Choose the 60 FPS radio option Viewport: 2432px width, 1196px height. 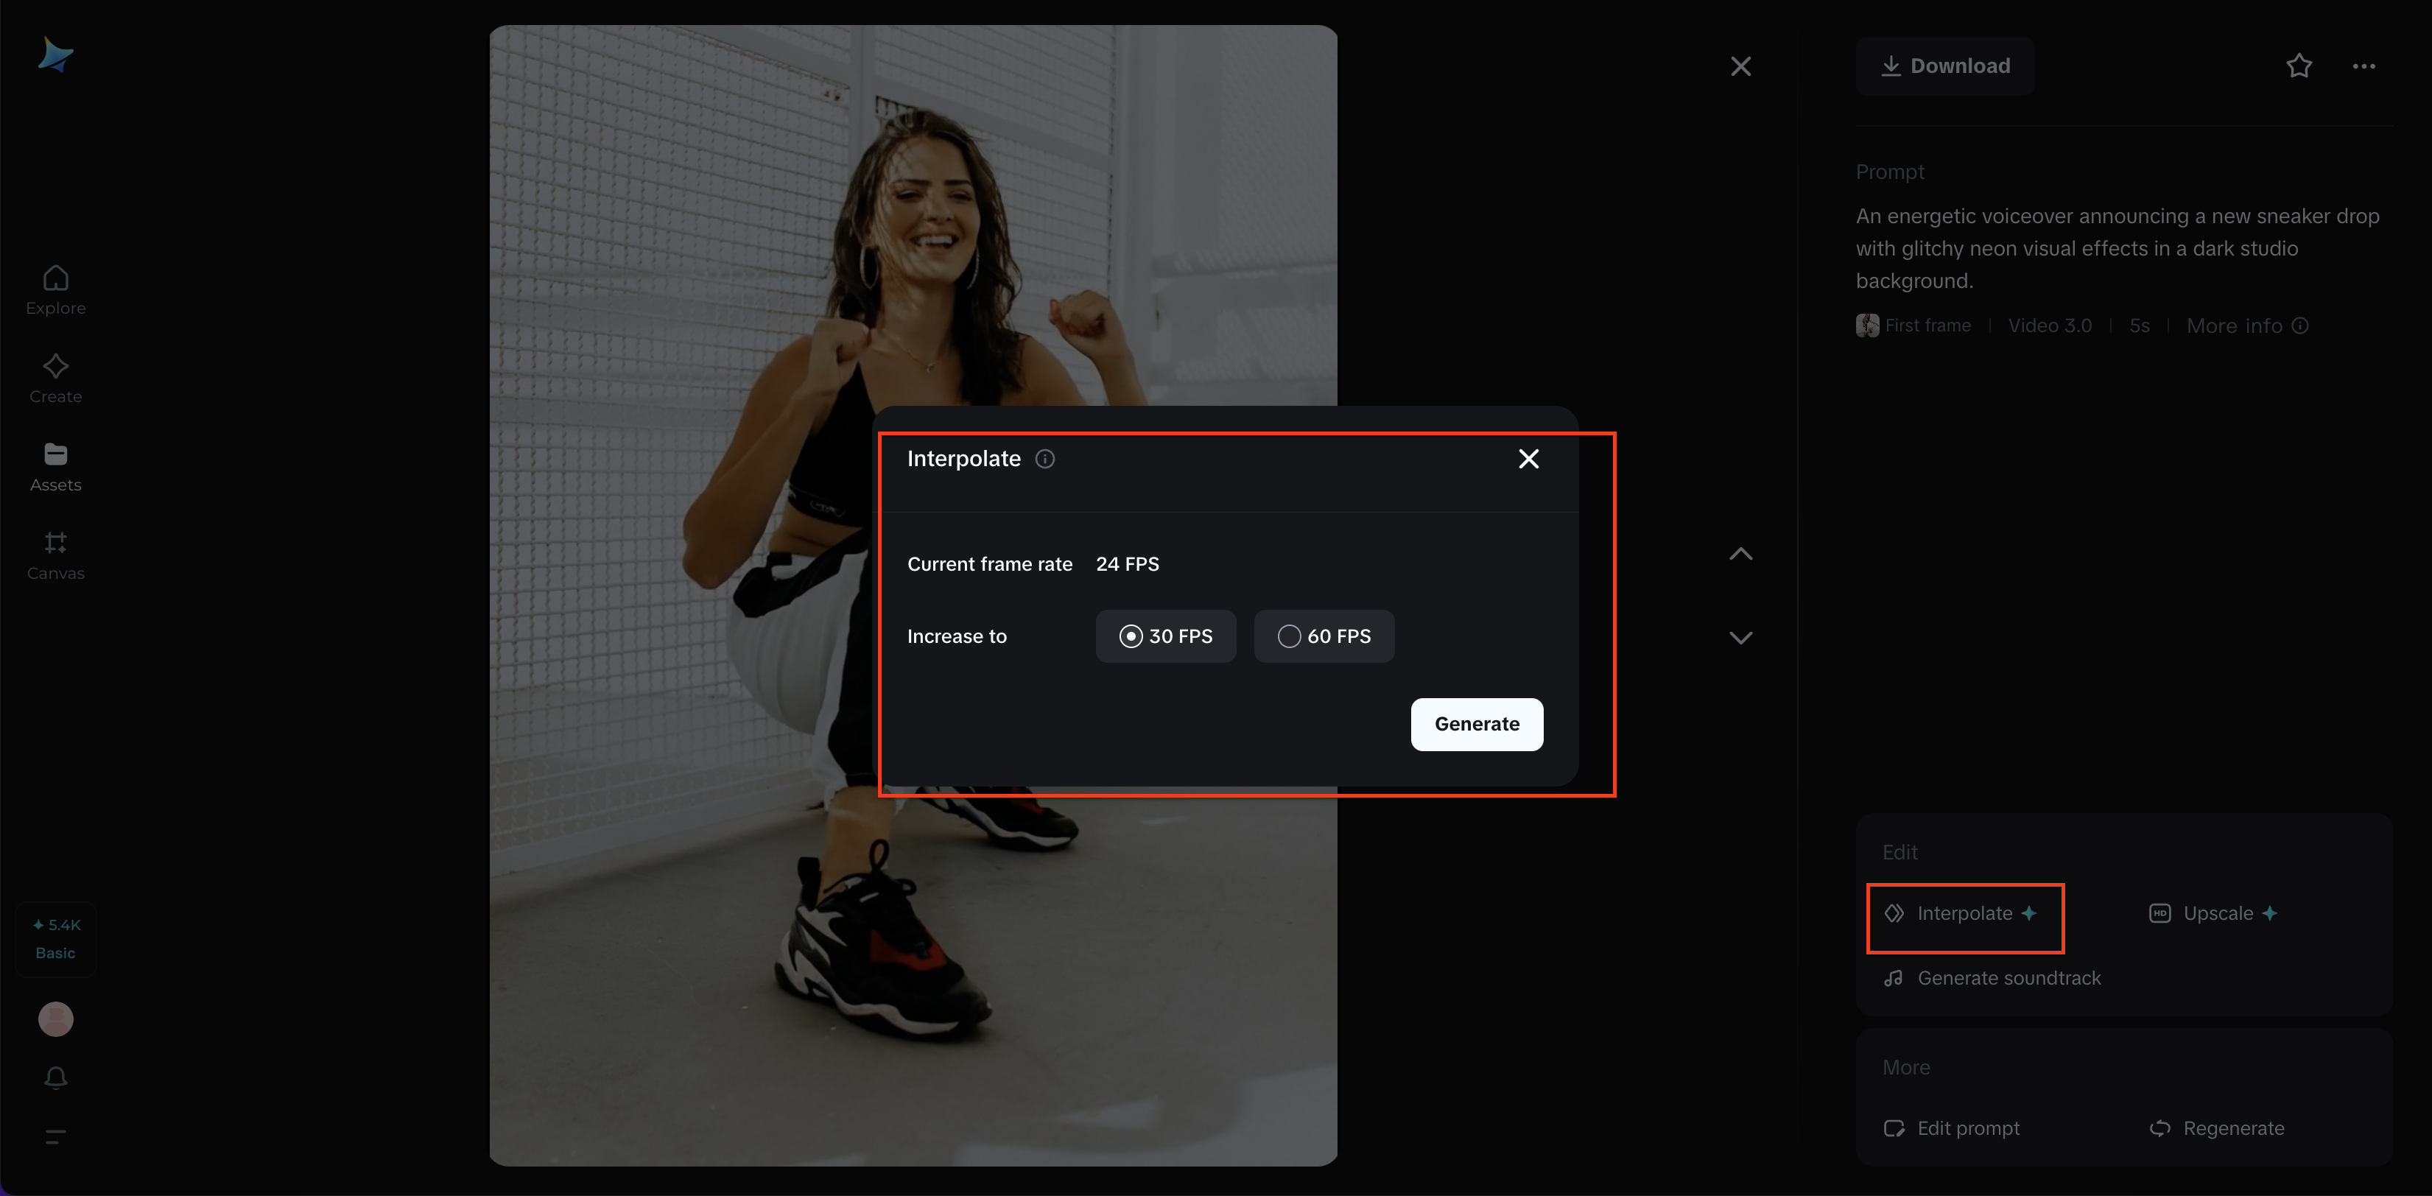[x=1323, y=636]
